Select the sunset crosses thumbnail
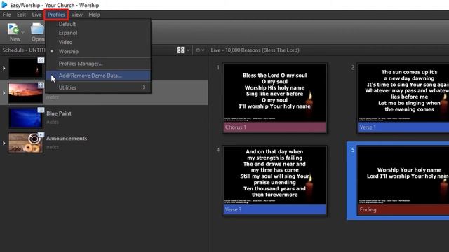The width and height of the screenshot is (449, 252). click(x=26, y=93)
